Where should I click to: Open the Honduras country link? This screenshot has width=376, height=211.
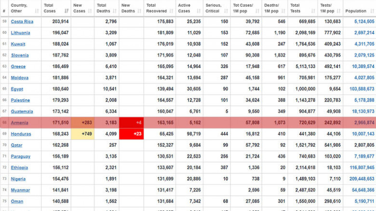point(21,134)
